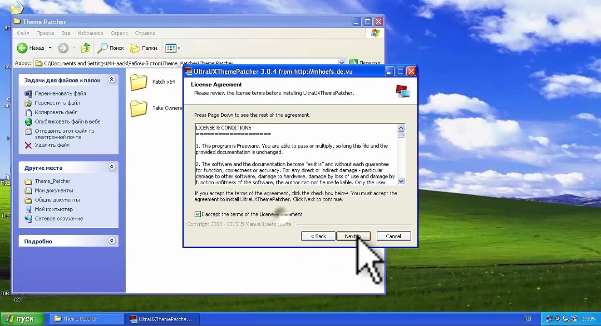Open the Справка menu
This screenshot has height=326, width=601.
click(145, 33)
